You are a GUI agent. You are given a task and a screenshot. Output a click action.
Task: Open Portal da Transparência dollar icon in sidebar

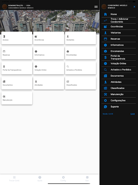[x=105, y=57]
